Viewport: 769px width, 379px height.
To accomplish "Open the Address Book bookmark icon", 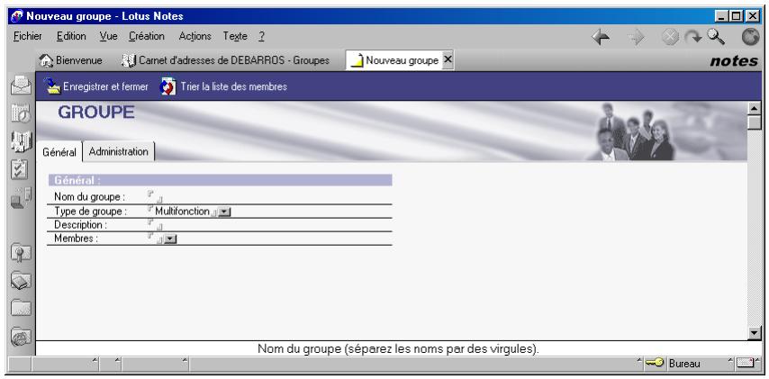I will tap(21, 141).
